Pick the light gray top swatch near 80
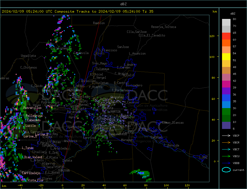Screen dimensions: 247x189 pyautogui.click(x=226, y=22)
